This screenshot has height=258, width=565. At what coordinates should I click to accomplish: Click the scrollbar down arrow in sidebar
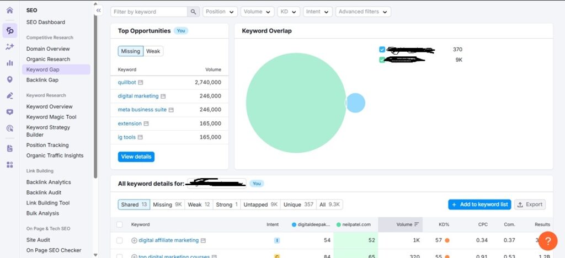tap(95, 255)
